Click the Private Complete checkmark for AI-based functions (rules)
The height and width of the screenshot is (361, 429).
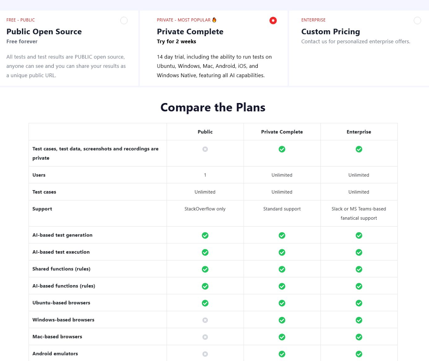tap(282, 286)
